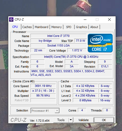The image size is (122, 131).
Task: Click the Multiplier value 'x 37.0 ( 16 - 39 )'
Action: 43,91
